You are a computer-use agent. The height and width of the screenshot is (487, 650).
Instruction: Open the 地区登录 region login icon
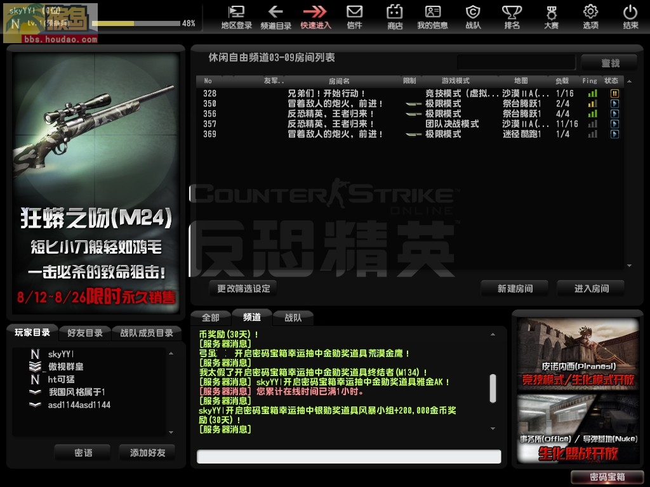(236, 17)
